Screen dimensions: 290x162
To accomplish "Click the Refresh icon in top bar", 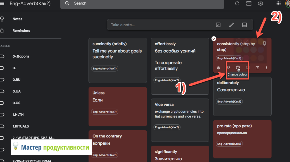I will [x=237, y=3].
